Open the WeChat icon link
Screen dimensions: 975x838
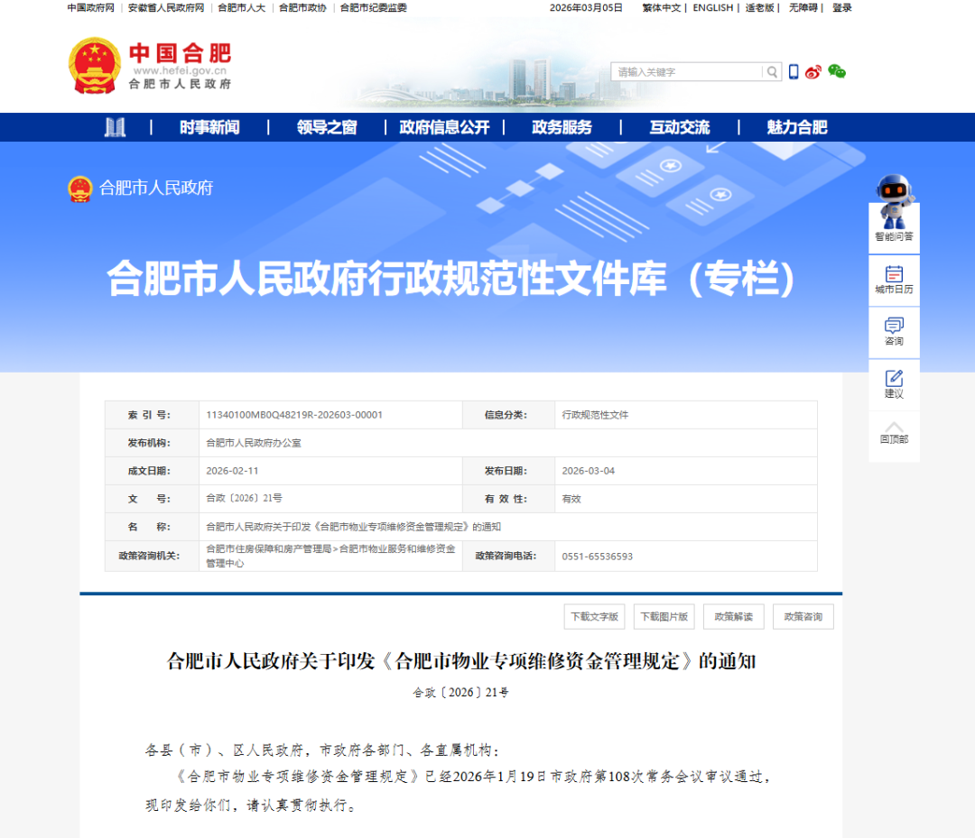(x=837, y=72)
